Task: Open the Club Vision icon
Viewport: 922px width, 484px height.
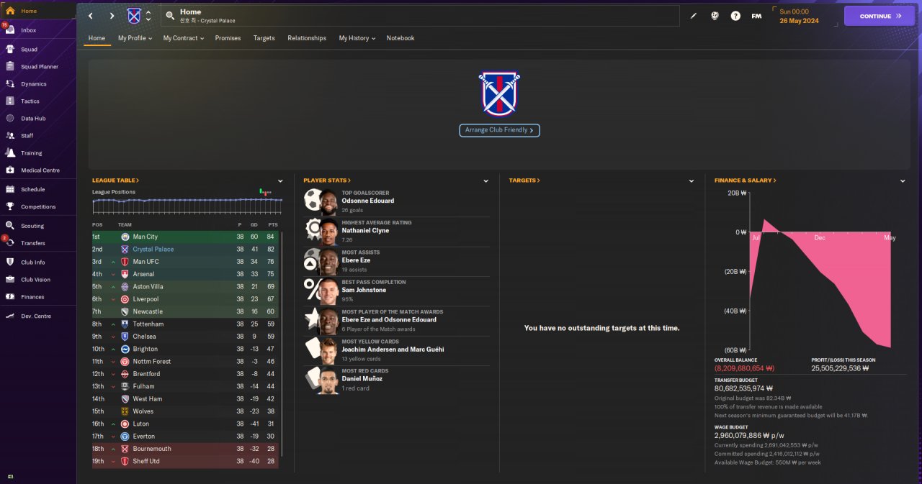Action: point(10,280)
